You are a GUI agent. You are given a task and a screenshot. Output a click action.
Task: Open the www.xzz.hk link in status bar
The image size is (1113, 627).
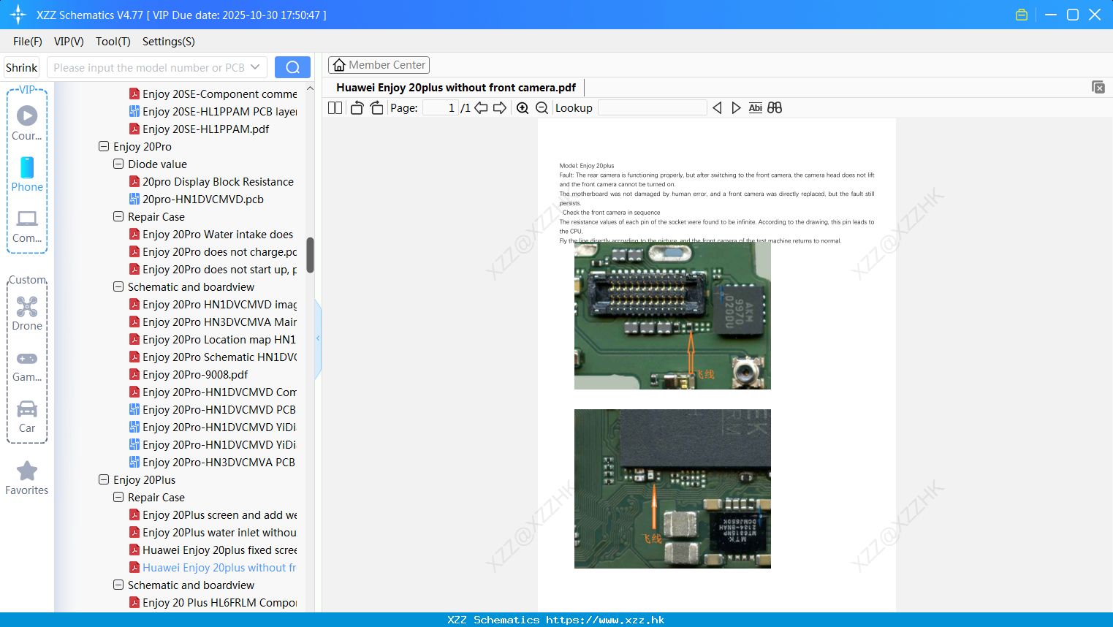click(x=605, y=620)
